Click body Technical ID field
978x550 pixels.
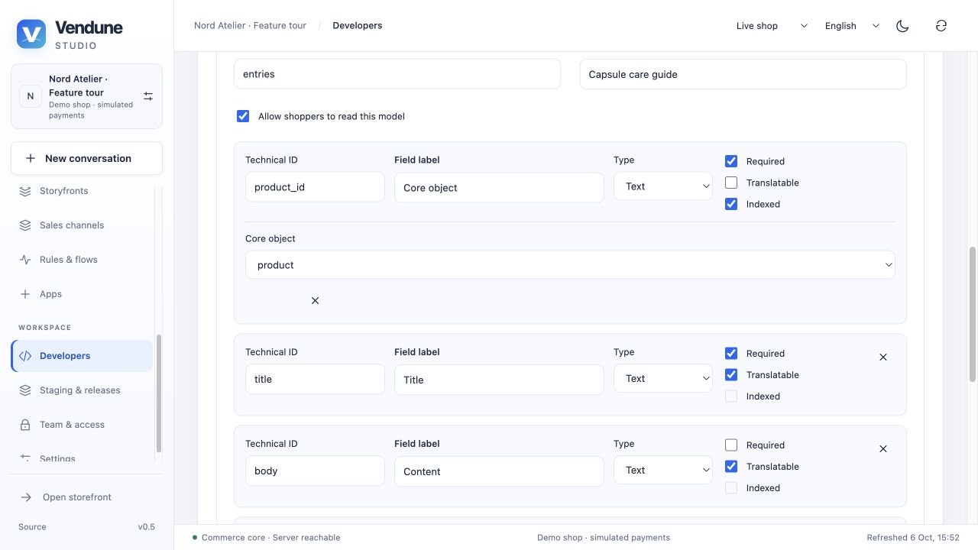[315, 471]
